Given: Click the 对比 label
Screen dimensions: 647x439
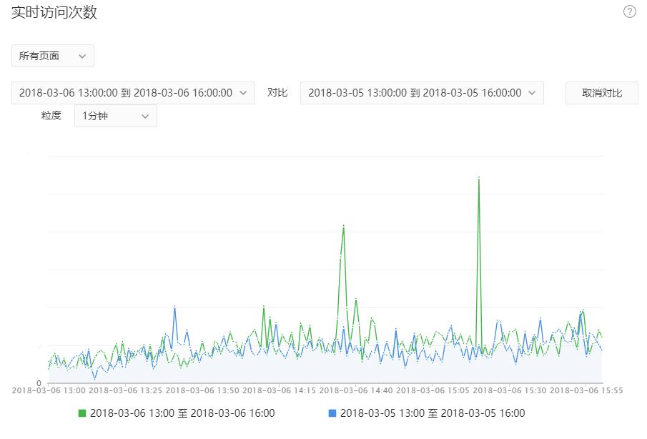Looking at the screenshot, I should 277,92.
